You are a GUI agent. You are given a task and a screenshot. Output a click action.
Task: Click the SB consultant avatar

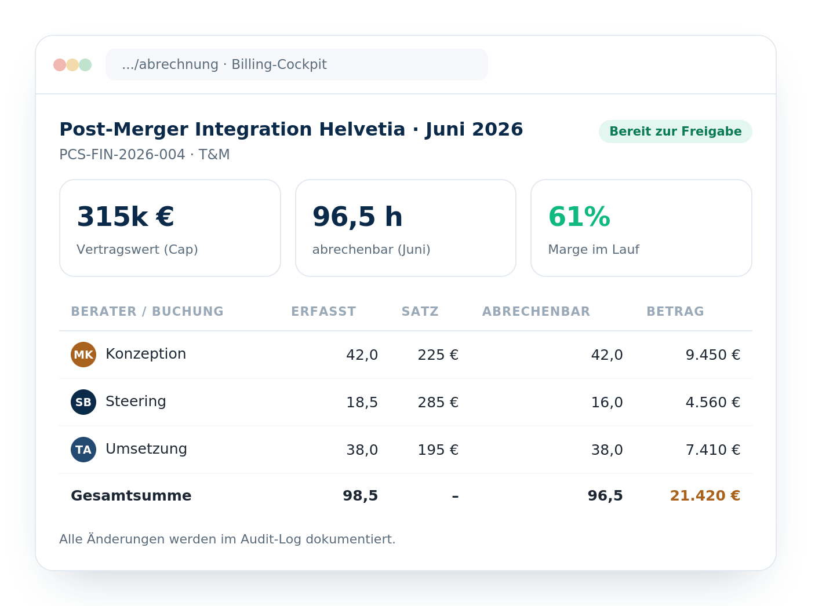(x=83, y=402)
